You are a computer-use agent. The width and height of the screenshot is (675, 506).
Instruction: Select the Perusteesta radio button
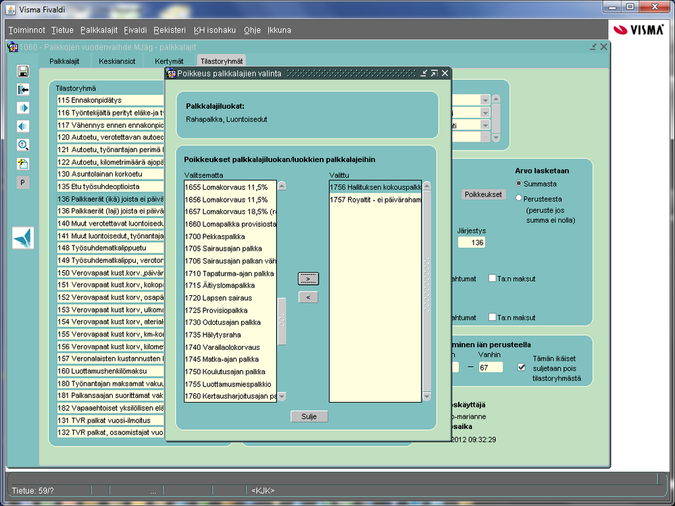(x=519, y=199)
